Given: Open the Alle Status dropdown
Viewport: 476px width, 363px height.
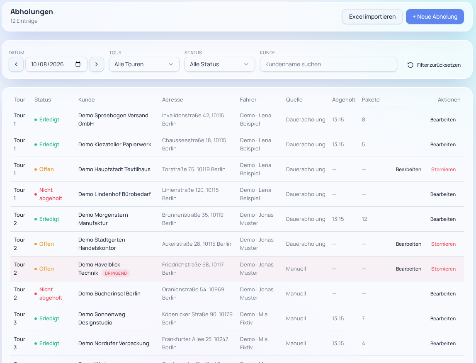Looking at the screenshot, I should pos(219,64).
